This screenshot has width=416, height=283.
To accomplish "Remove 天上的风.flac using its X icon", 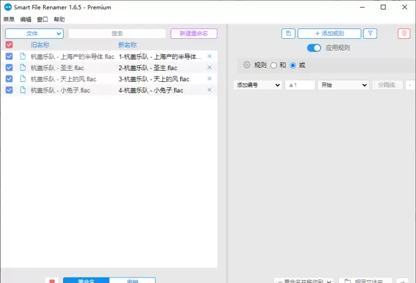I will coord(209,78).
